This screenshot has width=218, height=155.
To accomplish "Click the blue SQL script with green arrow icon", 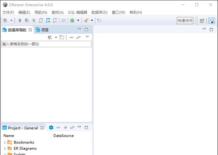I will (48, 21).
